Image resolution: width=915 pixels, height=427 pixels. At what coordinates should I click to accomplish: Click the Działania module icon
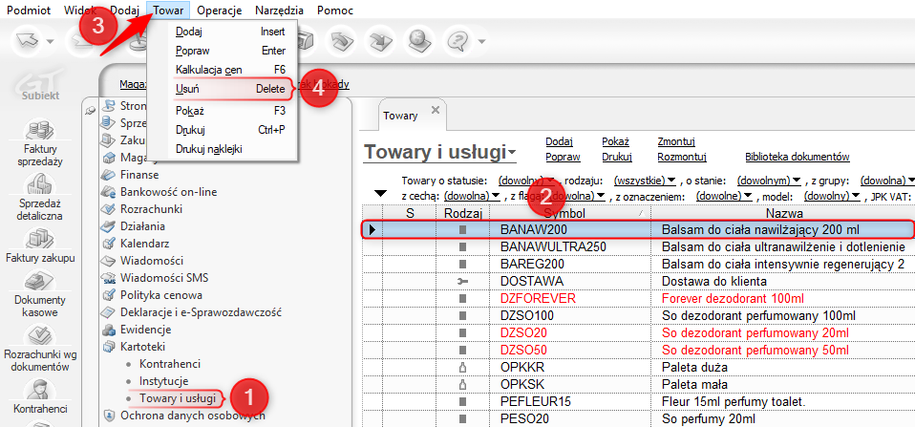[x=109, y=226]
